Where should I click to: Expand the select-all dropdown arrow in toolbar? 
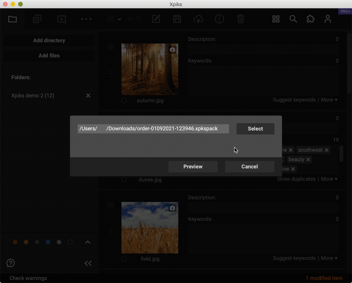point(120,19)
